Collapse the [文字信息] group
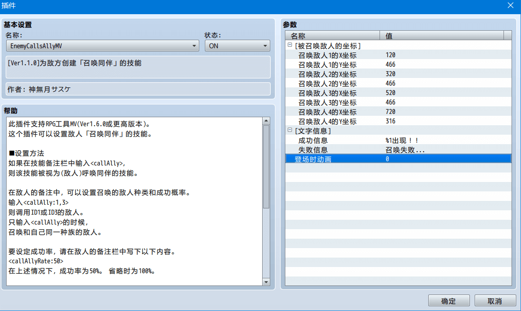 point(290,130)
